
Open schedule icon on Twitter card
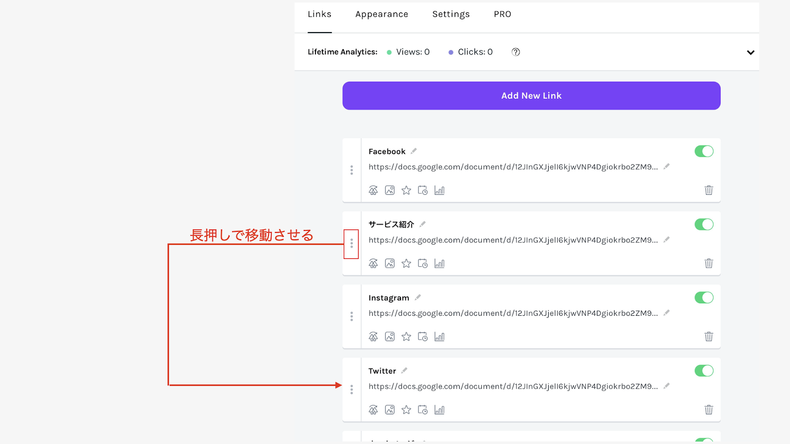423,409
